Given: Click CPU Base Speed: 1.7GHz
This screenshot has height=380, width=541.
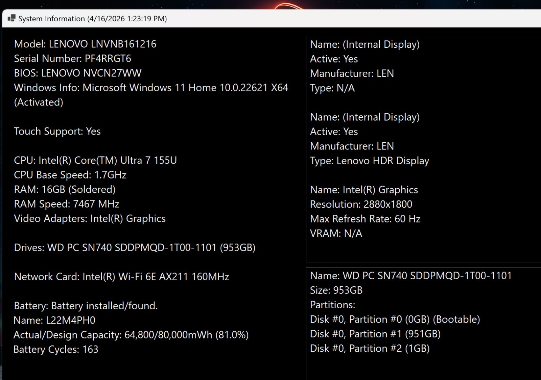Looking at the screenshot, I should 70,175.
